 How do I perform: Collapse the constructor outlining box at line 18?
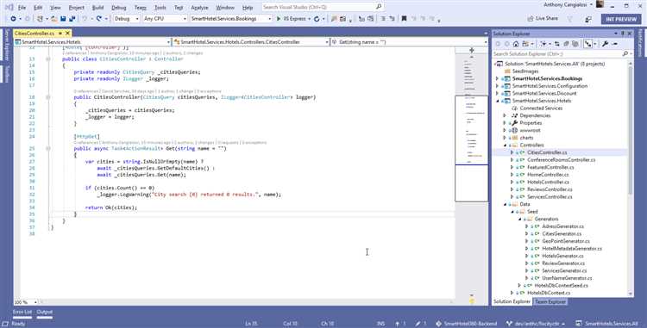pyautogui.click(x=47, y=97)
